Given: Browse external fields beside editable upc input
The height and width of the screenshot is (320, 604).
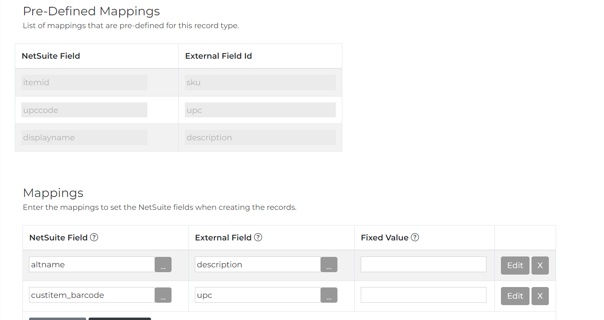Looking at the screenshot, I should coord(329,295).
